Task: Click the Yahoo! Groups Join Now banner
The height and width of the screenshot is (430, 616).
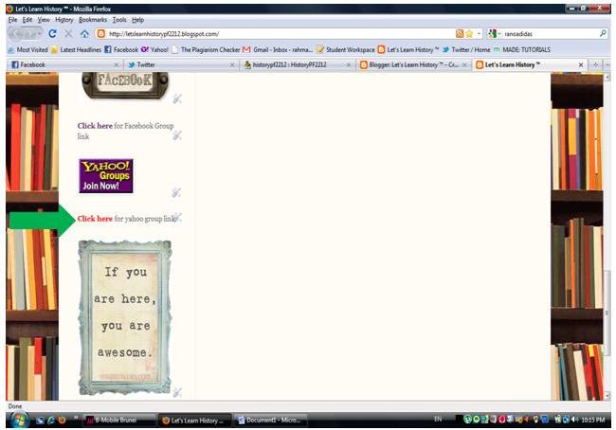Action: [x=106, y=176]
